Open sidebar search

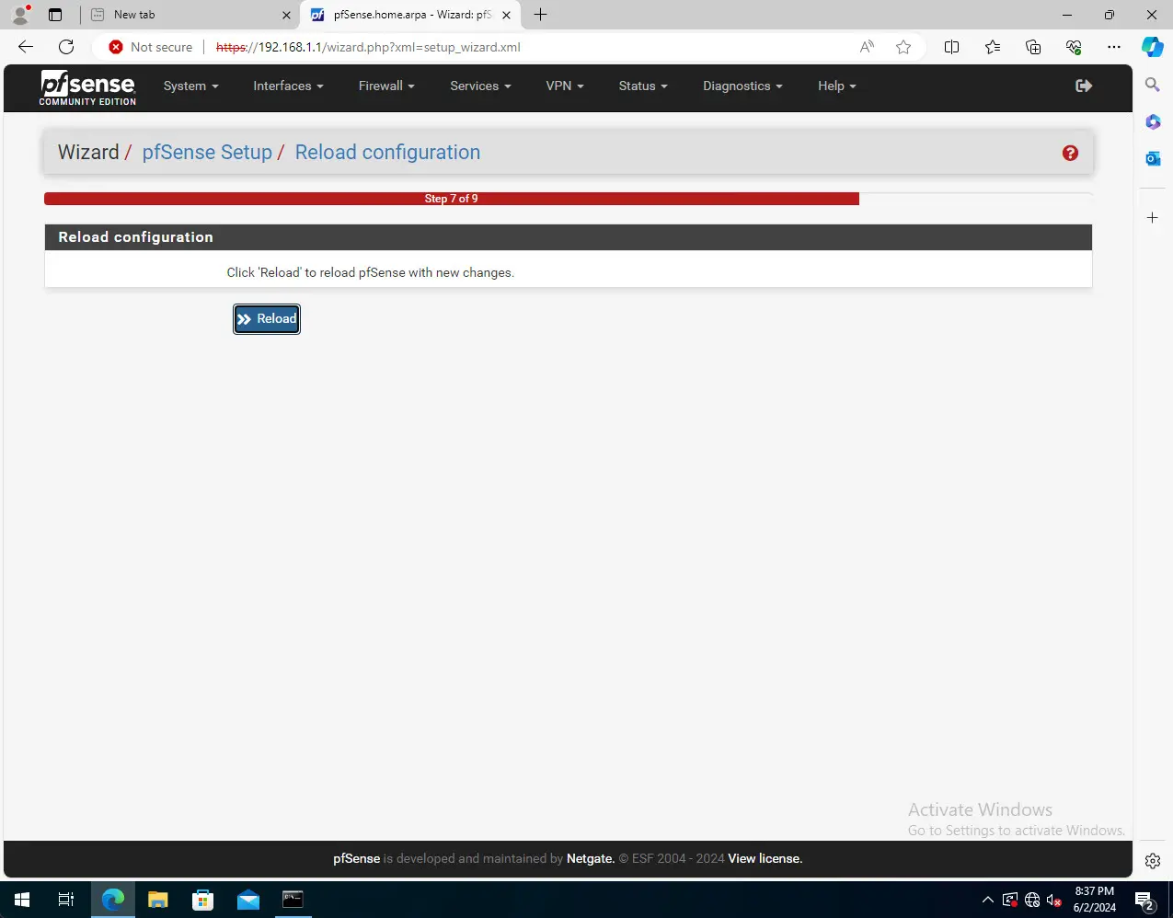pos(1153,85)
